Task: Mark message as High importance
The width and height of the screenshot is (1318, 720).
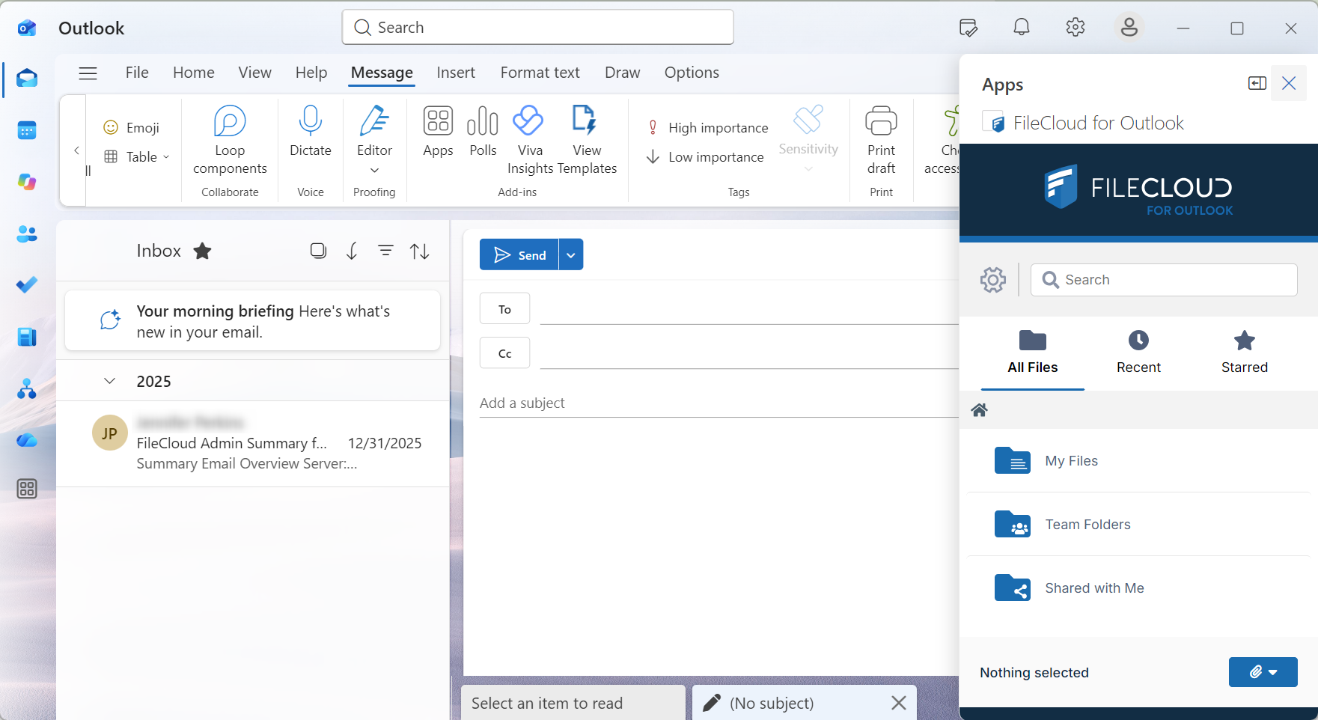Action: (x=707, y=128)
